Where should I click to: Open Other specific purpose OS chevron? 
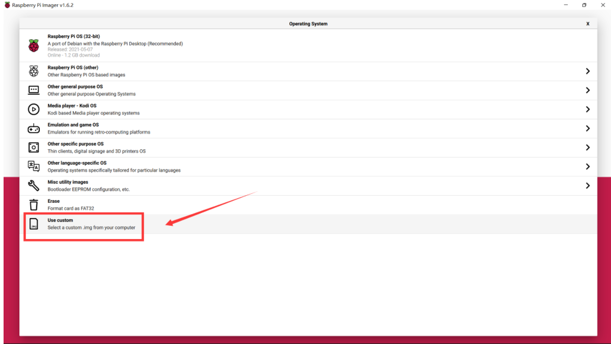588,147
